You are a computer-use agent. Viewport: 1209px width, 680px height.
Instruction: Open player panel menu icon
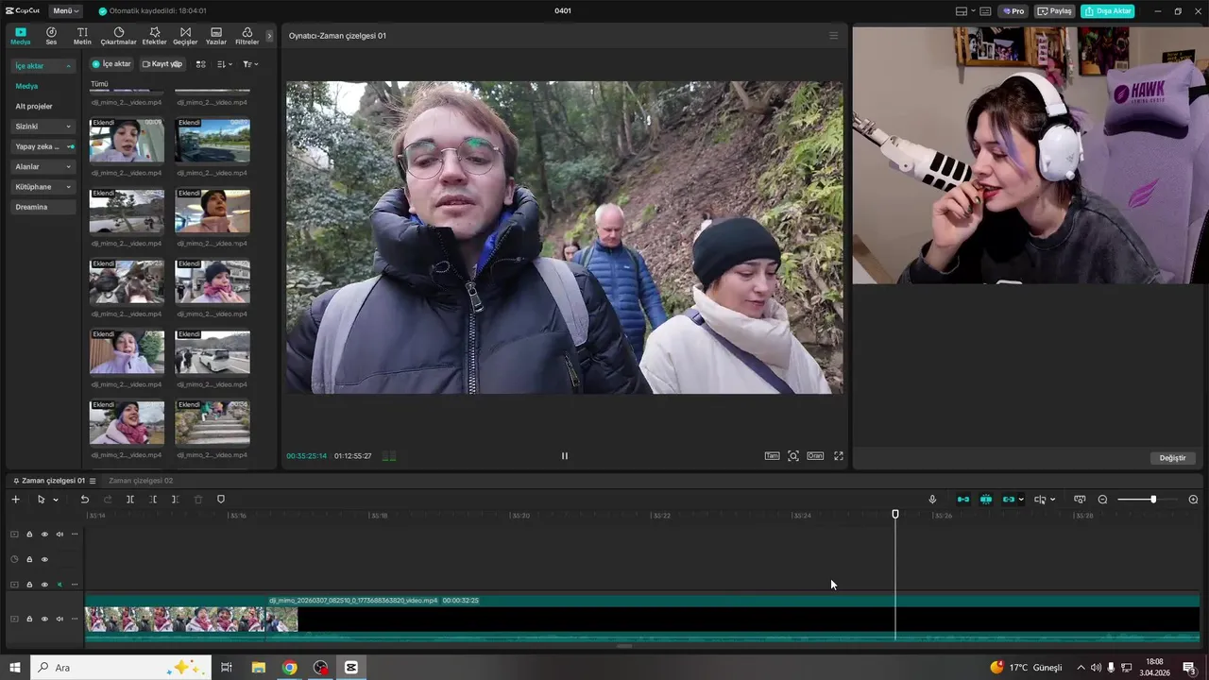833,36
